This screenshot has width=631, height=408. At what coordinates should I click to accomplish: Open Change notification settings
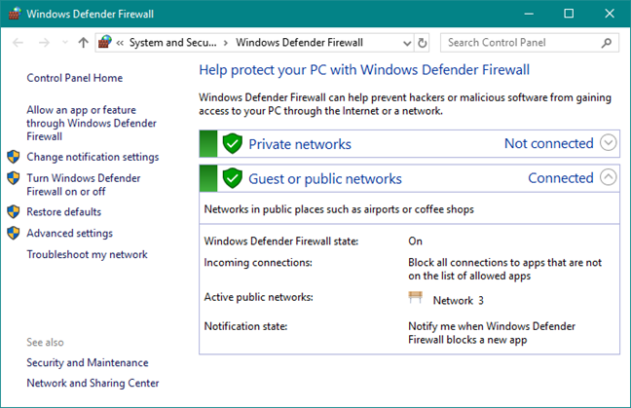[x=93, y=157]
